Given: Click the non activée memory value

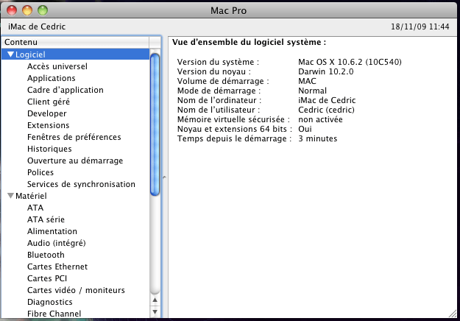Looking at the screenshot, I should pos(320,119).
